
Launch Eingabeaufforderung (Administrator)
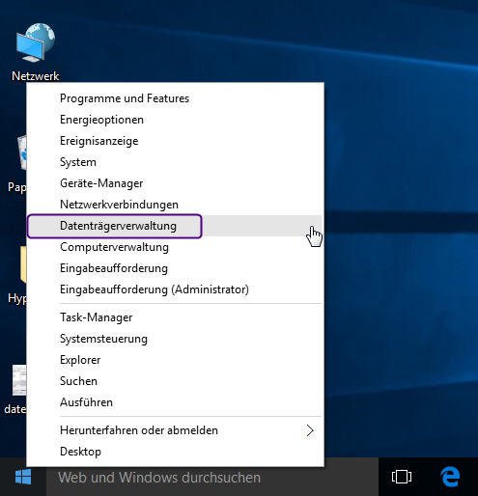pos(175,289)
